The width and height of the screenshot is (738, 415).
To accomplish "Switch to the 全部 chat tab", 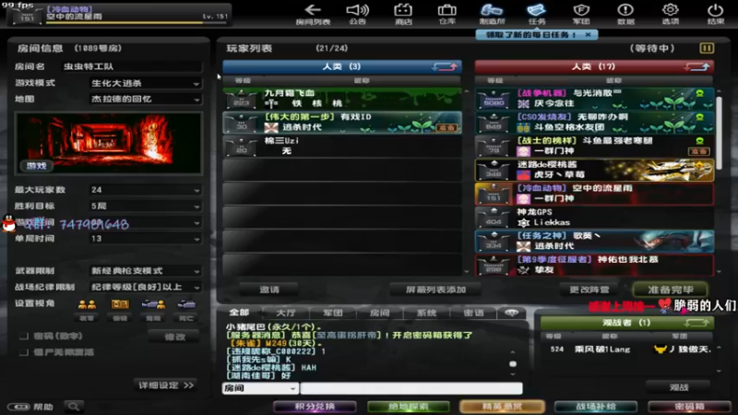I will coord(239,313).
